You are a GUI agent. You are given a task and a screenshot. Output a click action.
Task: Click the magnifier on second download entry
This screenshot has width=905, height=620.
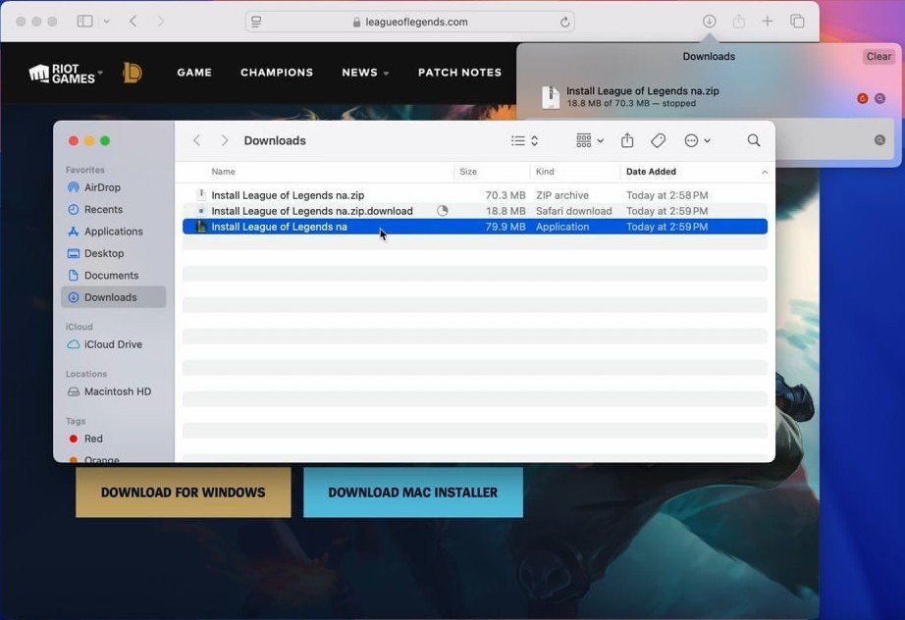pos(879,140)
